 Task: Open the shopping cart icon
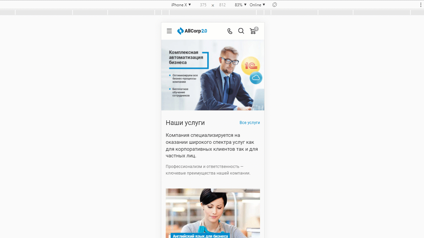pos(253,31)
